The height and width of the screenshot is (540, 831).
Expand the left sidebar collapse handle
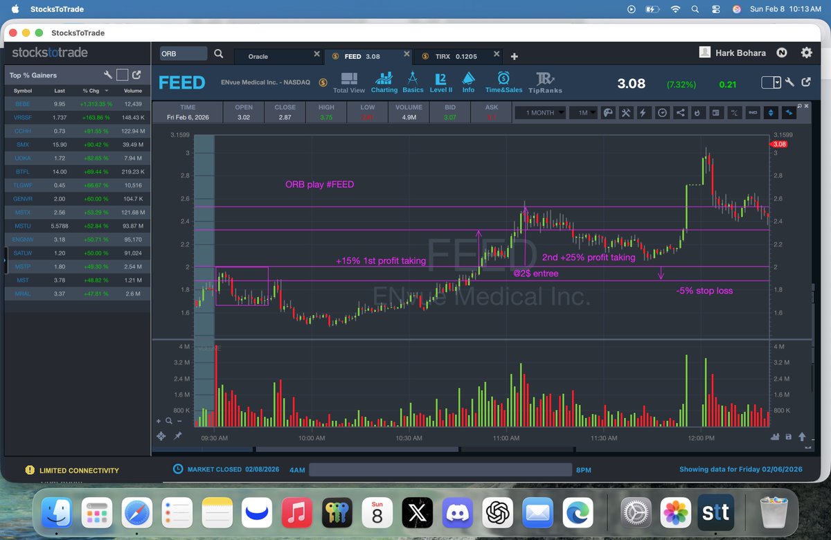6,260
